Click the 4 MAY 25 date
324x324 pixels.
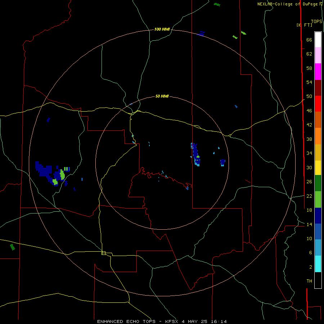(x=195, y=321)
